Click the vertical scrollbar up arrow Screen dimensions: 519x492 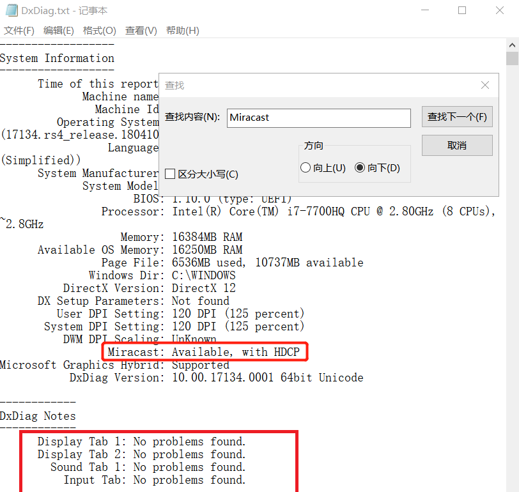pyautogui.click(x=512, y=45)
